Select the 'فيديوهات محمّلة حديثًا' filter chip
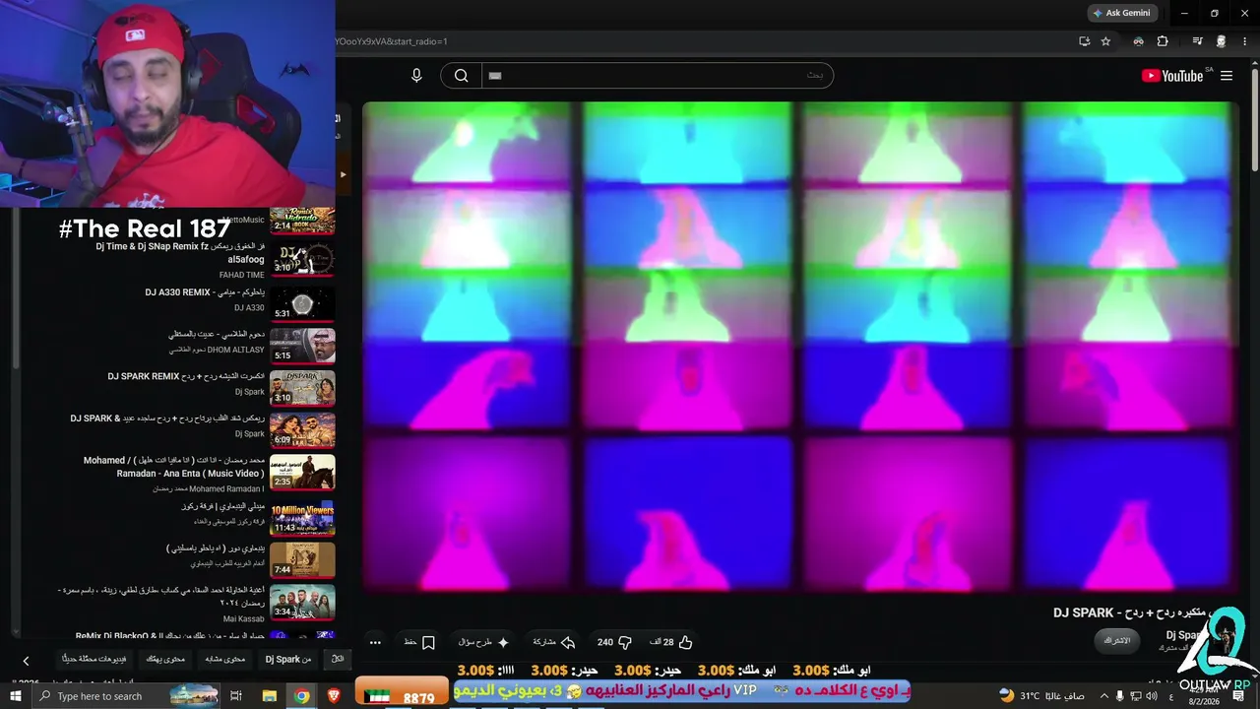Image resolution: width=1260 pixels, height=709 pixels. tap(94, 660)
